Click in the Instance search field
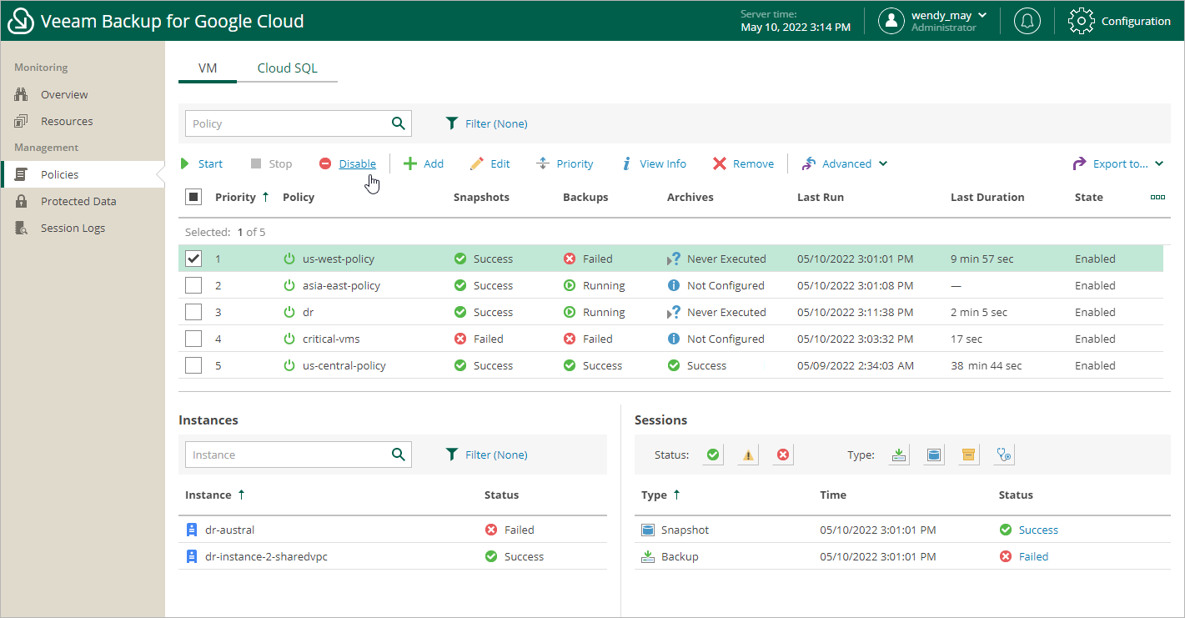The image size is (1185, 618). [x=288, y=455]
